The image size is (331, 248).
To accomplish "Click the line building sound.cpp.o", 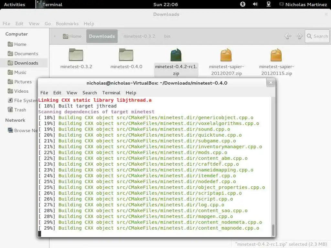I will (x=134, y=129).
